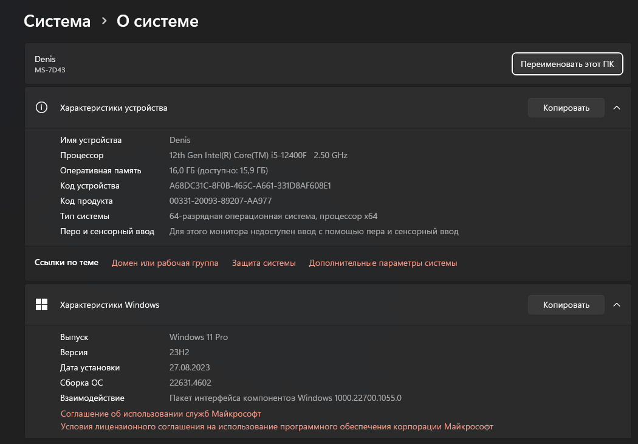
Task: Click the Denis PC name at top card
Action: tap(45, 59)
